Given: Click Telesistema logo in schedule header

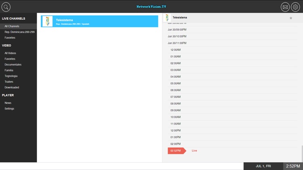Looking at the screenshot, I should click(x=167, y=18).
